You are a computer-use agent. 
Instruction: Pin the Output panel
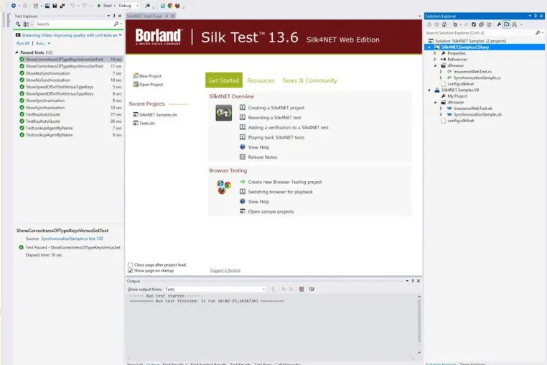[413, 281]
